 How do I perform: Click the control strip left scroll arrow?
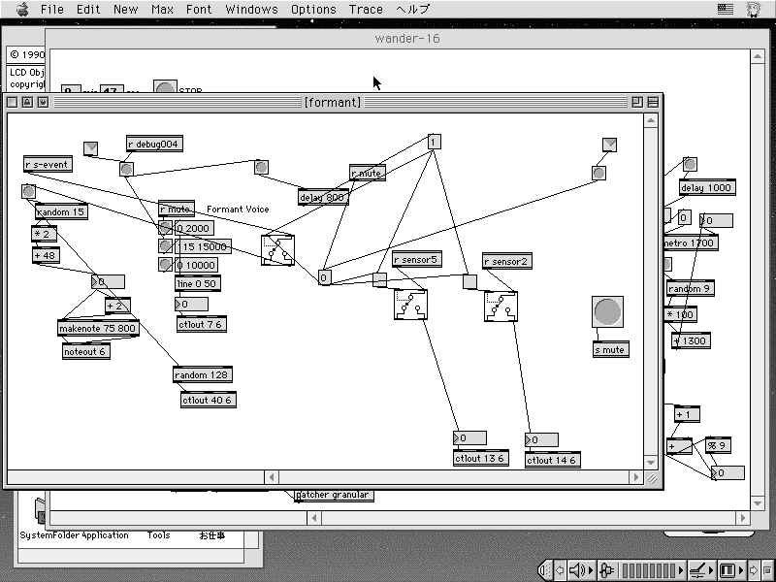coord(560,570)
